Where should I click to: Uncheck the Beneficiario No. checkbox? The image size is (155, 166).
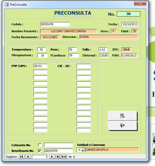[x=40, y=151]
